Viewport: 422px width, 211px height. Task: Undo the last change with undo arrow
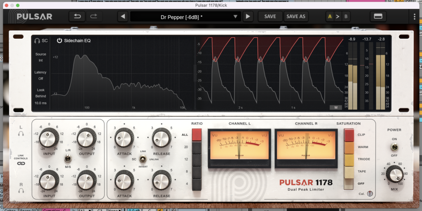pyautogui.click(x=77, y=16)
